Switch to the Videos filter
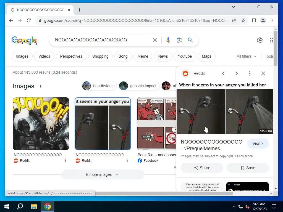This screenshot has width=283, height=212. [44, 56]
